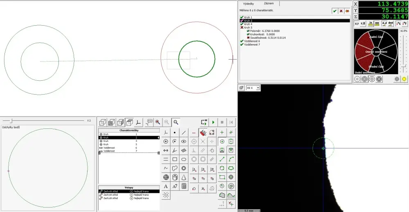Select the cone measurement tool icon
This screenshot has height=212, width=409.
[184, 177]
